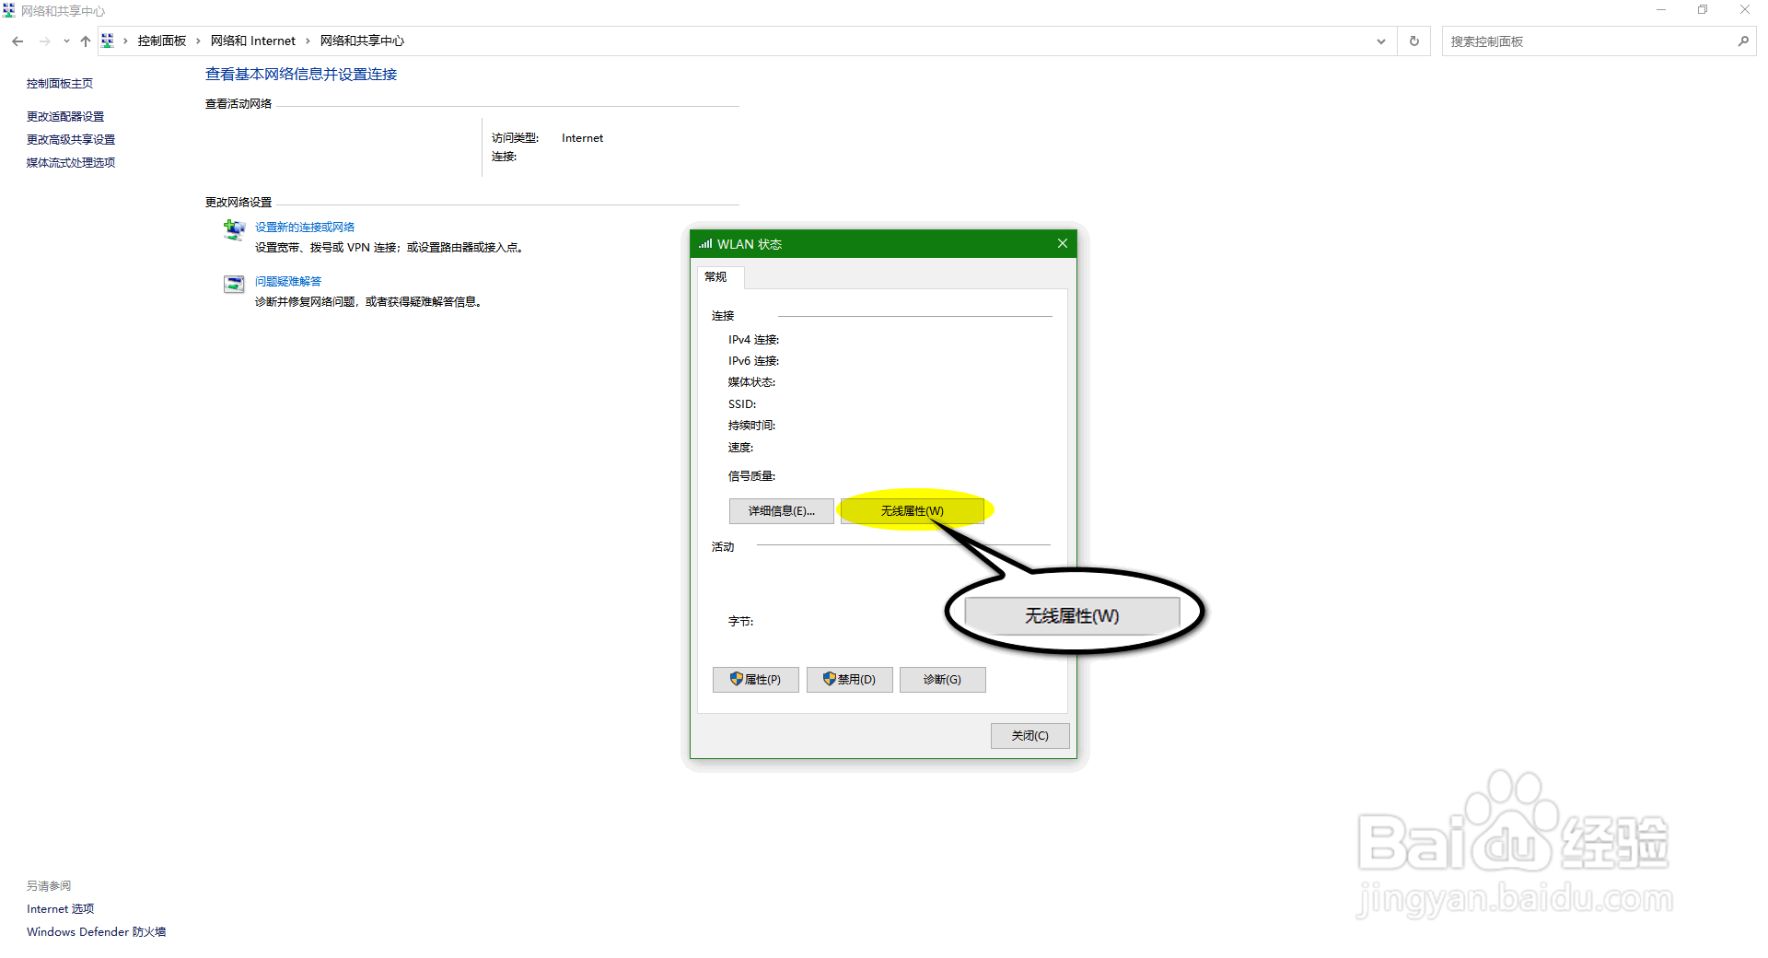This screenshot has width=1768, height=958.
Task: Click the Control Panel icon in address bar
Action: (108, 41)
